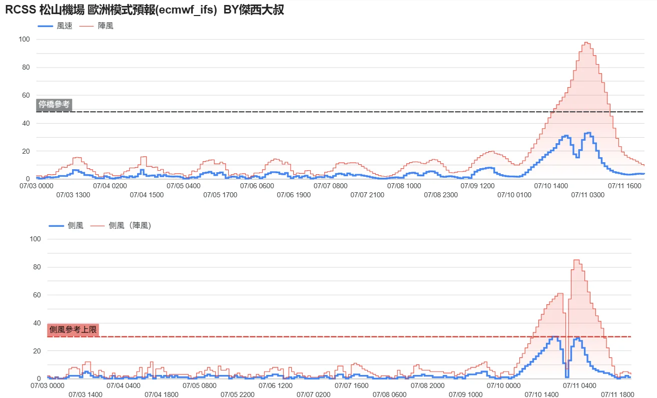This screenshot has width=657, height=398.
Task: Select the 07/07 1600 tick on bottom axis
Action: click(x=351, y=385)
